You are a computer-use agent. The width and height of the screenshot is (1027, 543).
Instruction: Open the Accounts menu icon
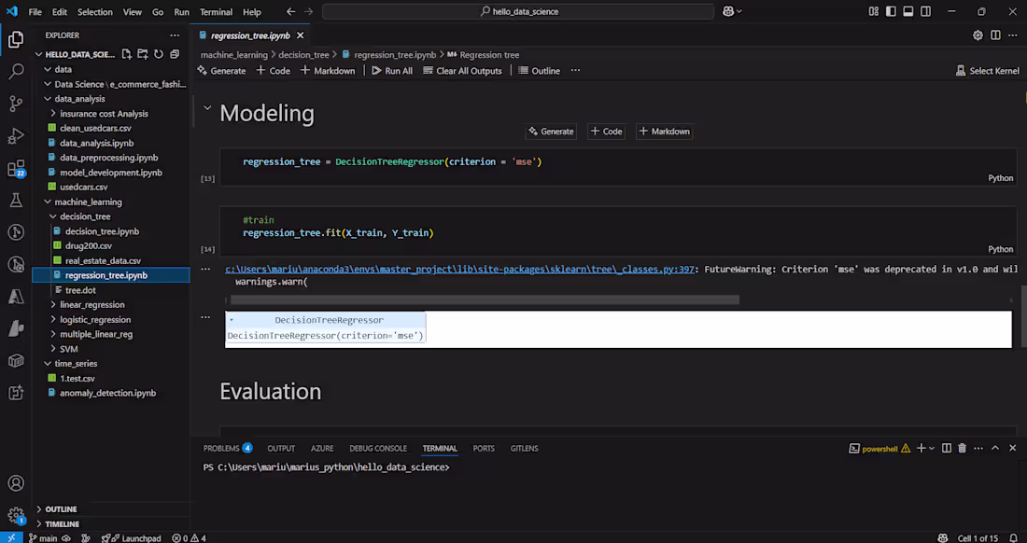[x=16, y=483]
